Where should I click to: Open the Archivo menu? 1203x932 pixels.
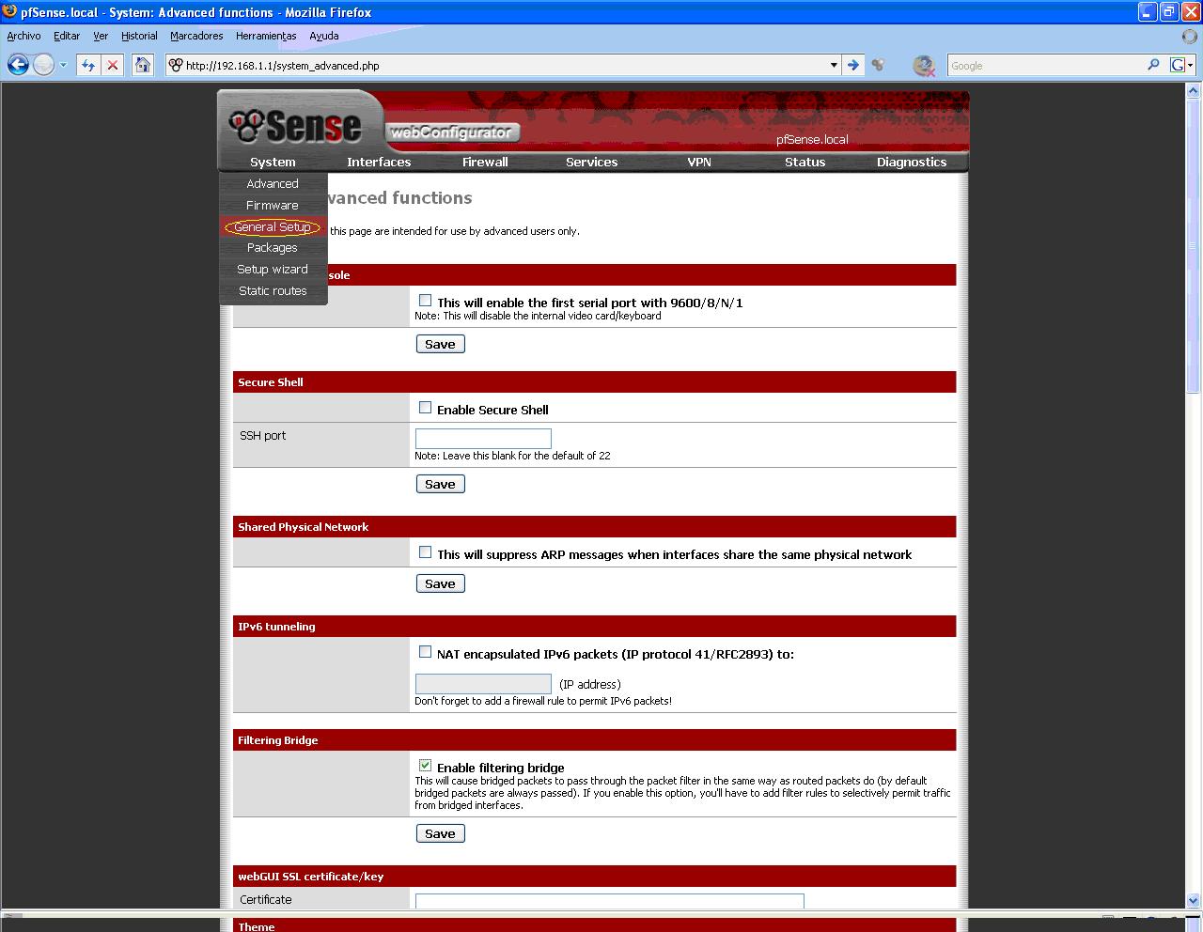[23, 36]
